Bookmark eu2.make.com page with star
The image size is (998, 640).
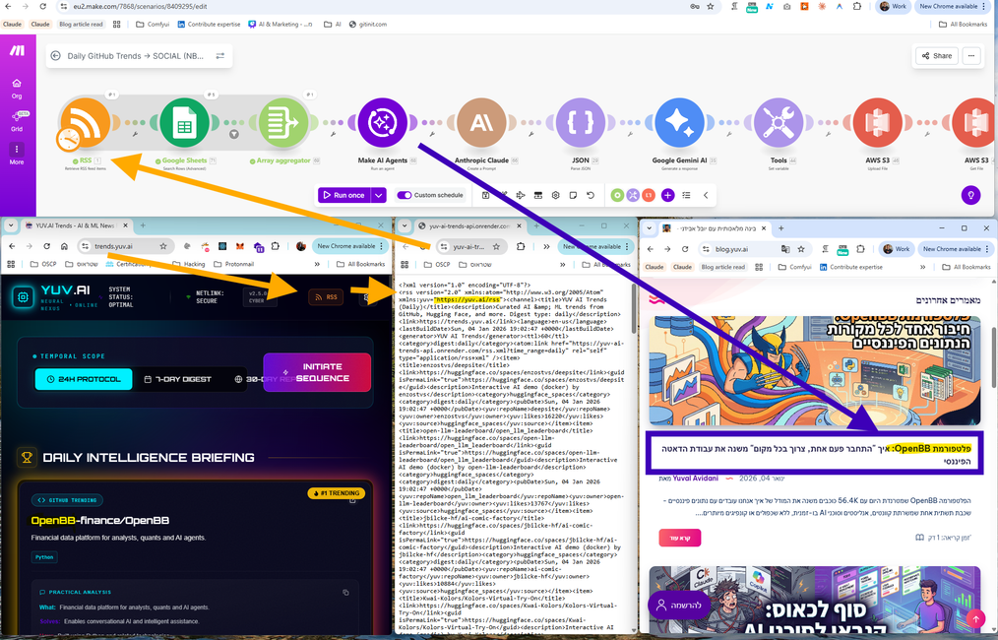pyautogui.click(x=711, y=6)
